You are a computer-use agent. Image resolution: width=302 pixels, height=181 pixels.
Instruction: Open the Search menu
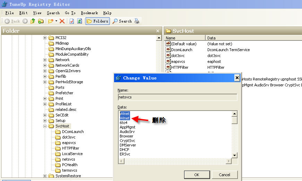[x=53, y=13]
